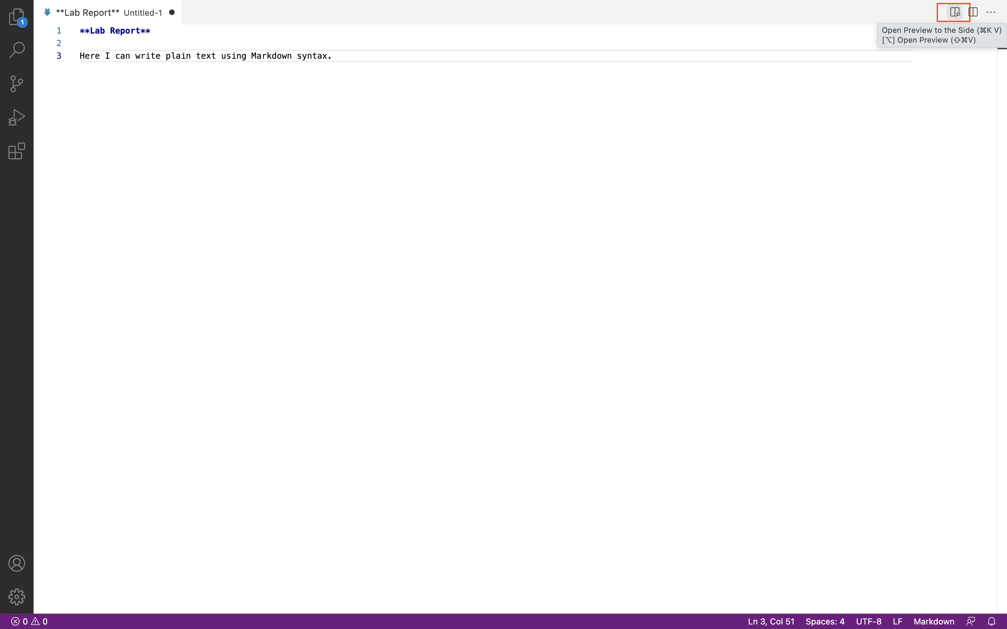Change the LF end-of-line sequence

[x=897, y=621]
